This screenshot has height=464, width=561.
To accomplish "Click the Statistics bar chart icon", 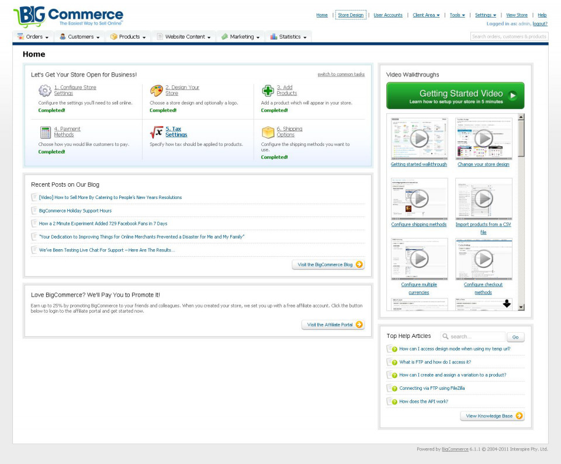I will pyautogui.click(x=273, y=36).
